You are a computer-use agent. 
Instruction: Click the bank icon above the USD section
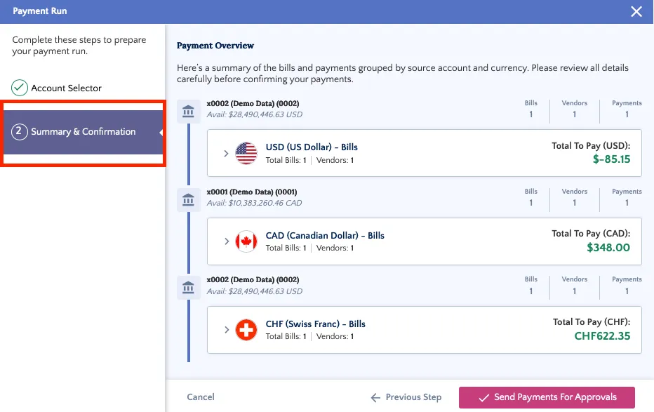coord(188,112)
